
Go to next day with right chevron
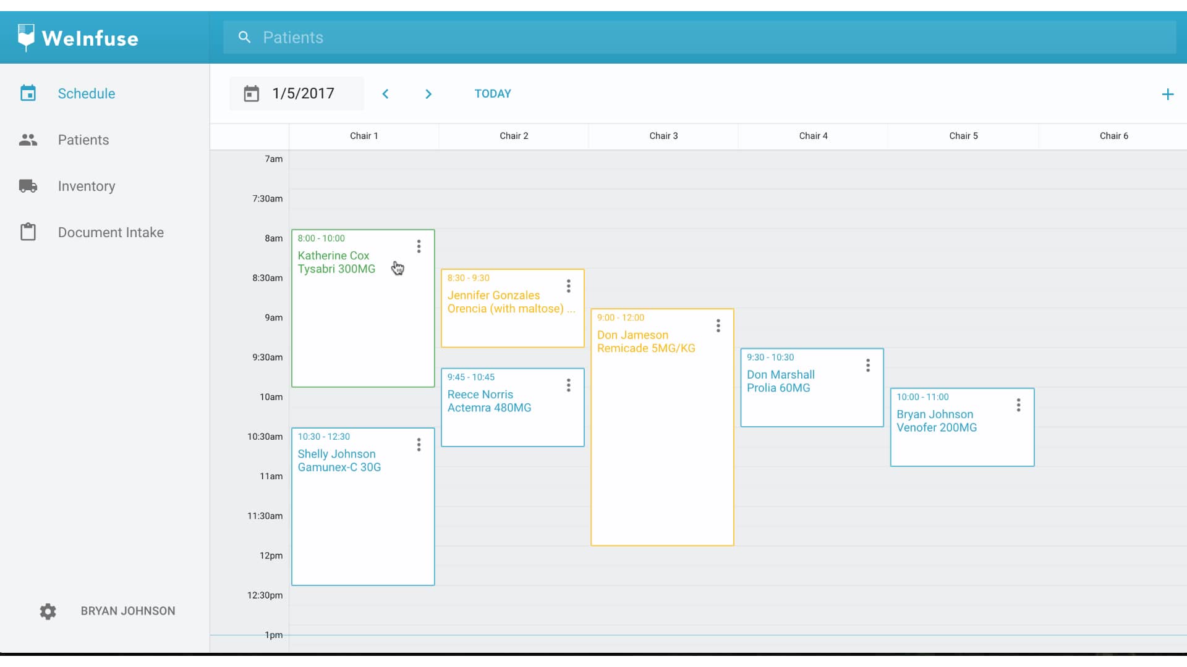(x=428, y=94)
